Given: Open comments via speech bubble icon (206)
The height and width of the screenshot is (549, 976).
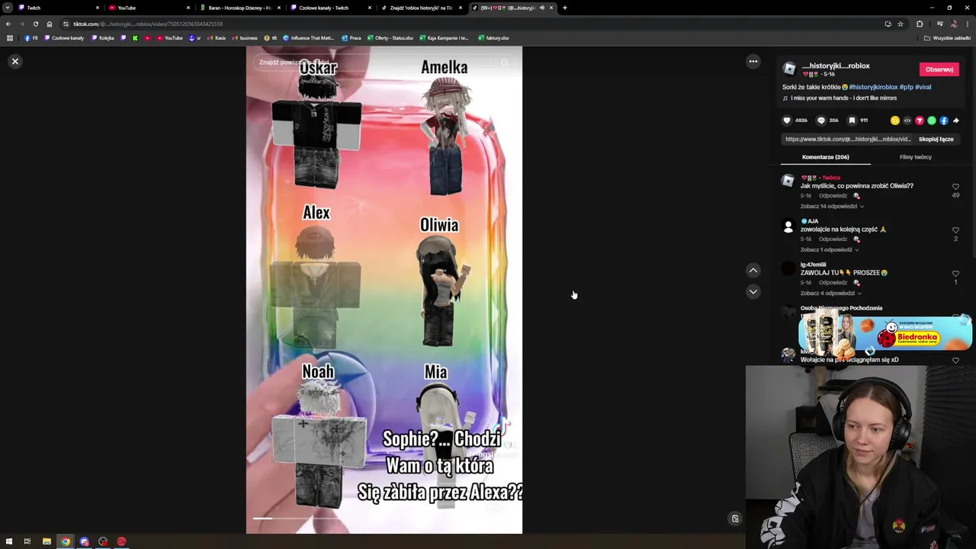Looking at the screenshot, I should click(821, 120).
